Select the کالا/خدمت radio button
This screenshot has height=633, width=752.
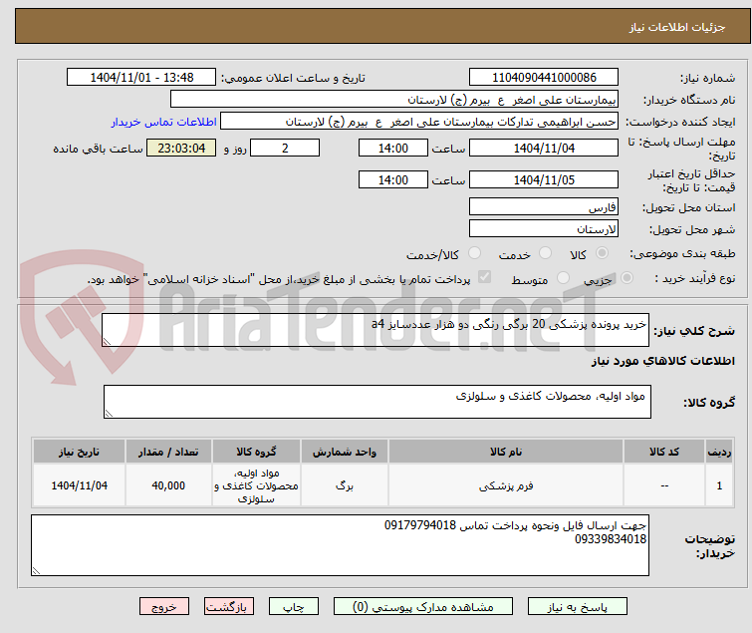(x=474, y=253)
